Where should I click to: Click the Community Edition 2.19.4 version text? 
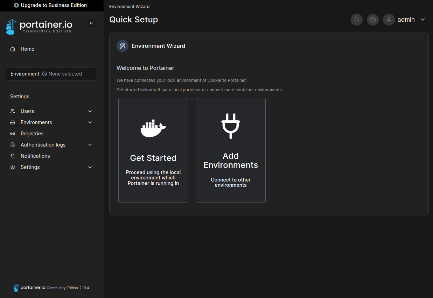[68, 288]
